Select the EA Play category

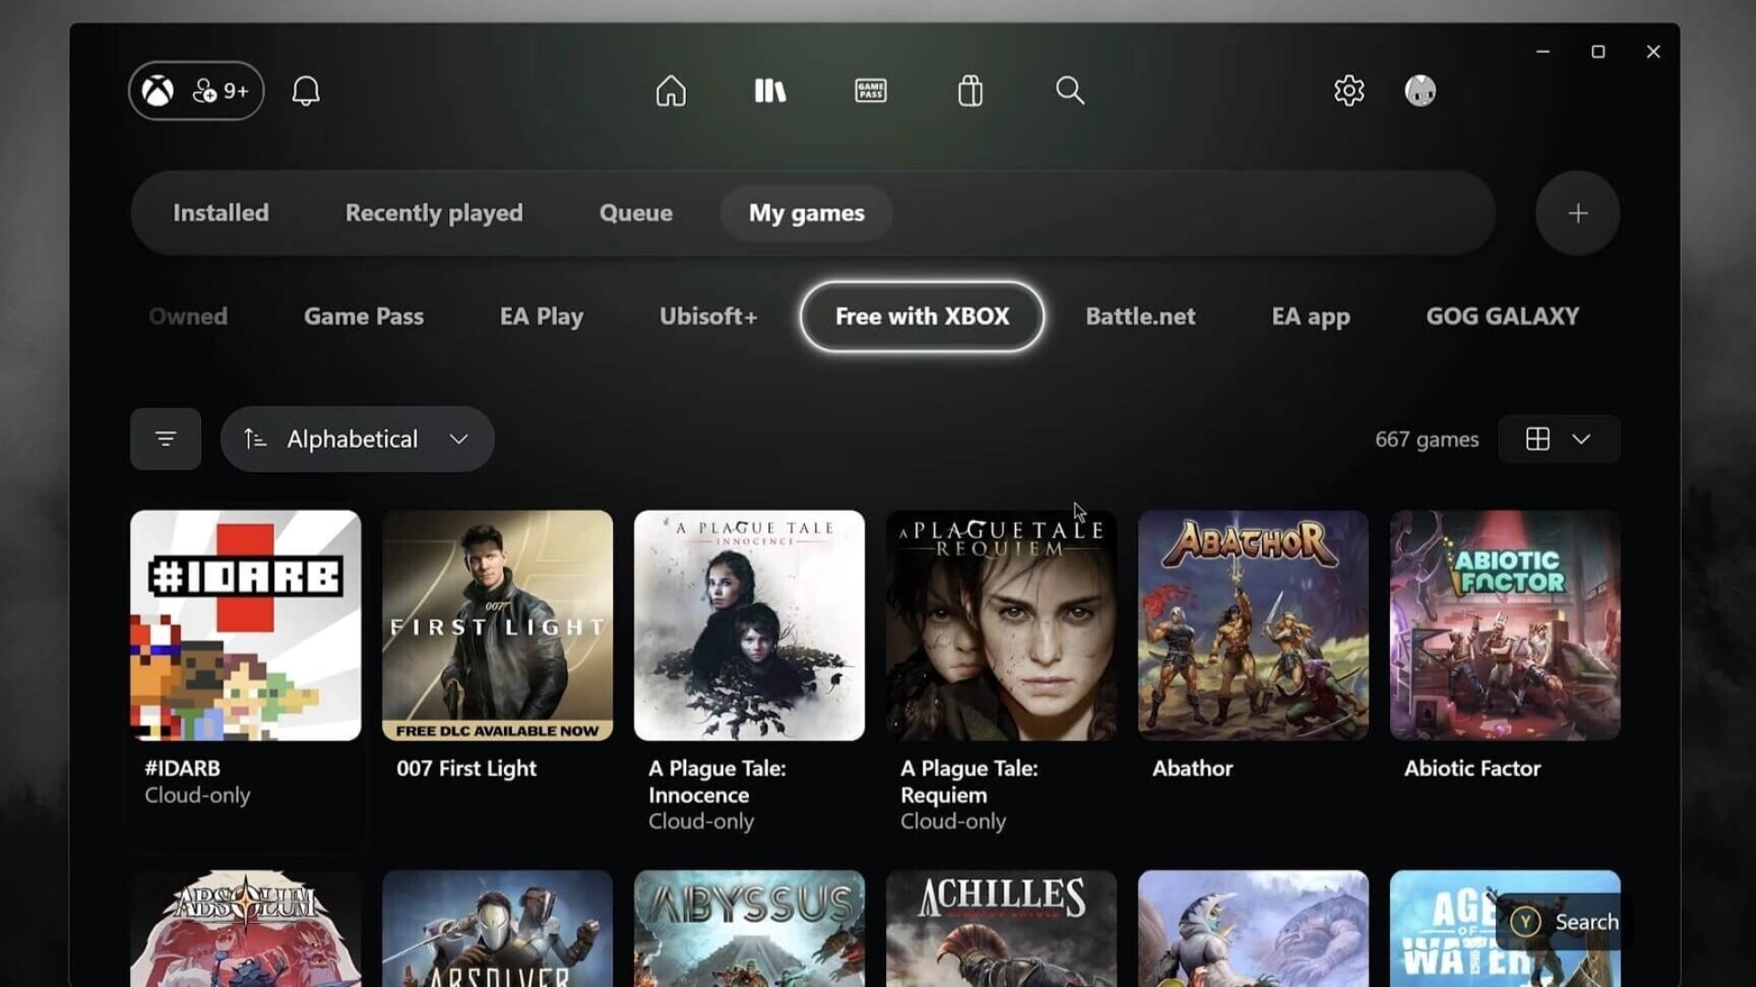(541, 316)
